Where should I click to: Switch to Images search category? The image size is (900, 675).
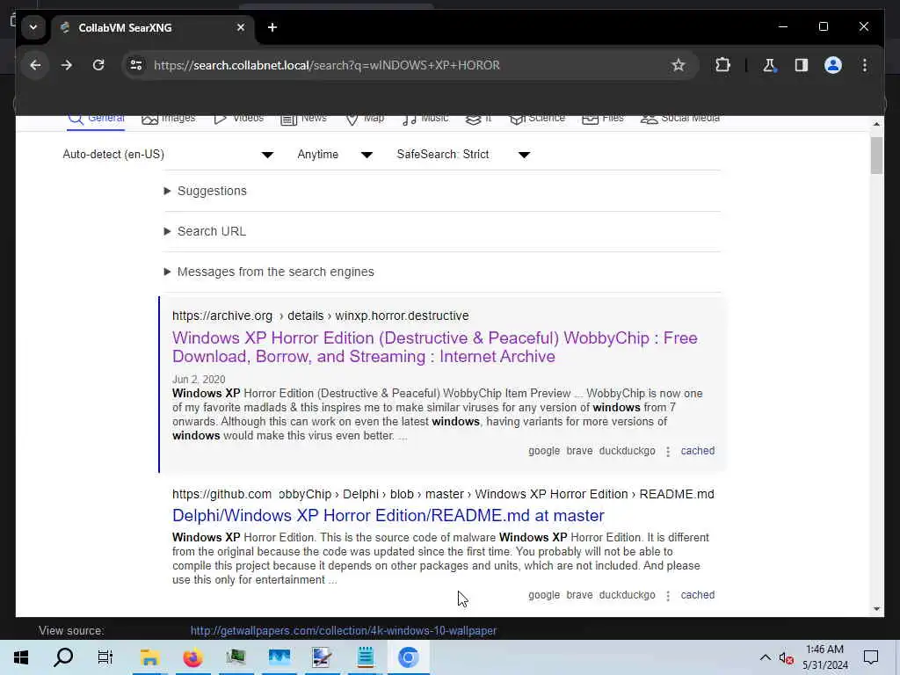[x=168, y=119]
